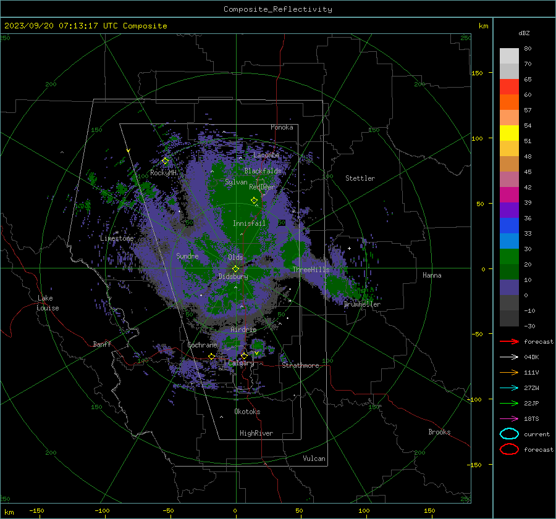Click the Strathmore city label
The image size is (556, 519).
[300, 365]
